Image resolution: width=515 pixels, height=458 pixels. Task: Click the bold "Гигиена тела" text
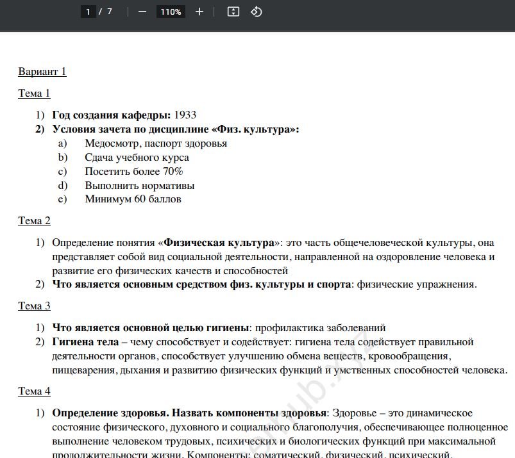(85, 342)
